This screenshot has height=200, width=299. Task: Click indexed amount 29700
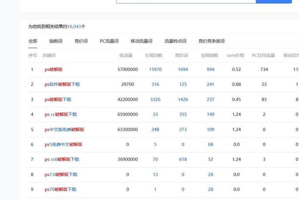coord(128,84)
